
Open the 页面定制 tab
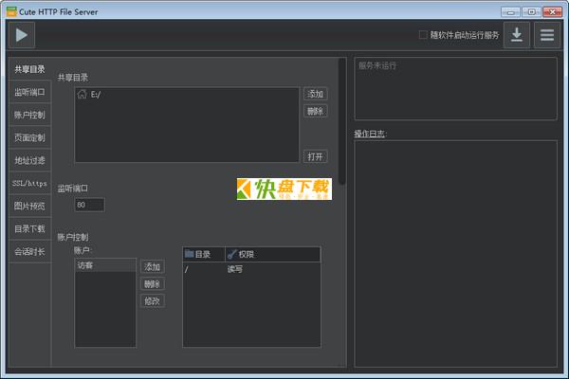click(29, 137)
